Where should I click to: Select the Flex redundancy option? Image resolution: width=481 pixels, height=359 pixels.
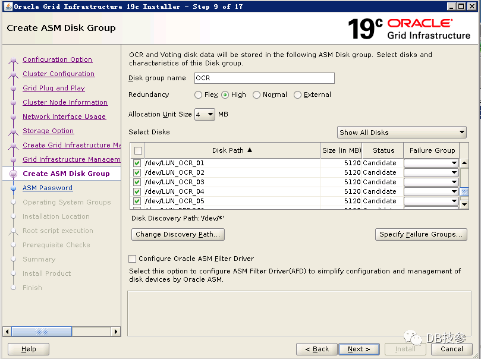[199, 95]
